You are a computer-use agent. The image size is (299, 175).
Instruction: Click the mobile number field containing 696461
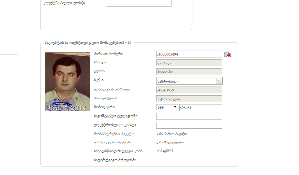point(200,108)
